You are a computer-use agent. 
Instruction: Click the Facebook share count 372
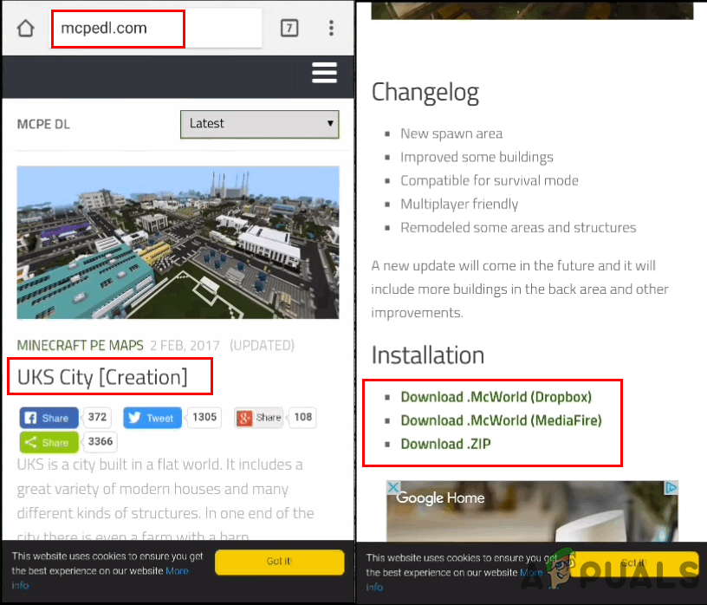click(x=97, y=417)
